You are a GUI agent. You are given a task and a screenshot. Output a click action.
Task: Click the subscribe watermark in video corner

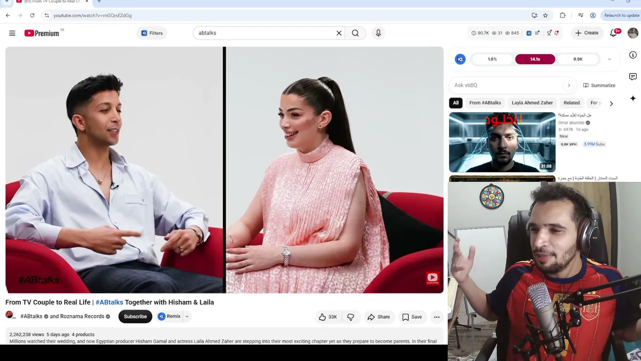click(432, 278)
